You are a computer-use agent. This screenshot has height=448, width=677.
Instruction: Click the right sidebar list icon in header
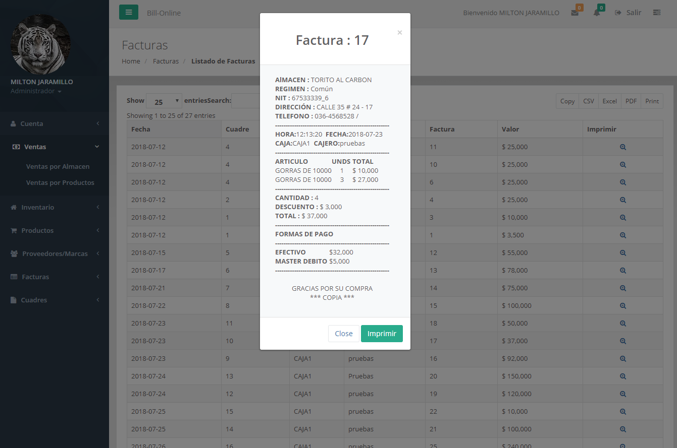656,13
